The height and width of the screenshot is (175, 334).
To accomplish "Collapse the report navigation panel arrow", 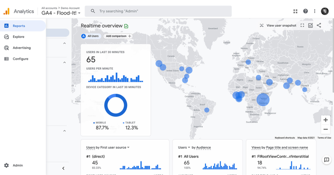I will pyautogui.click(x=63, y=168).
